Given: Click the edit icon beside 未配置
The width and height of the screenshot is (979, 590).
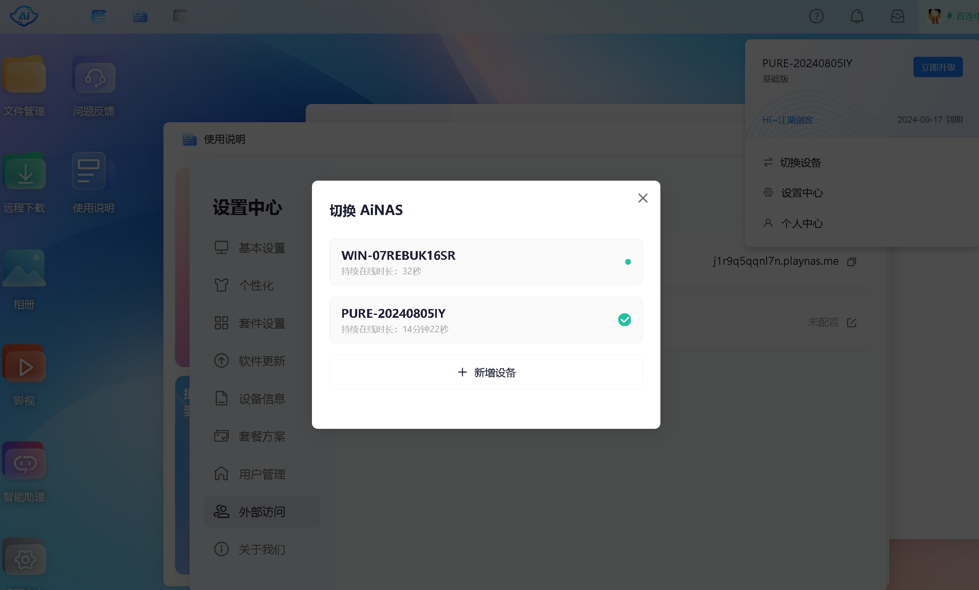Looking at the screenshot, I should [852, 323].
